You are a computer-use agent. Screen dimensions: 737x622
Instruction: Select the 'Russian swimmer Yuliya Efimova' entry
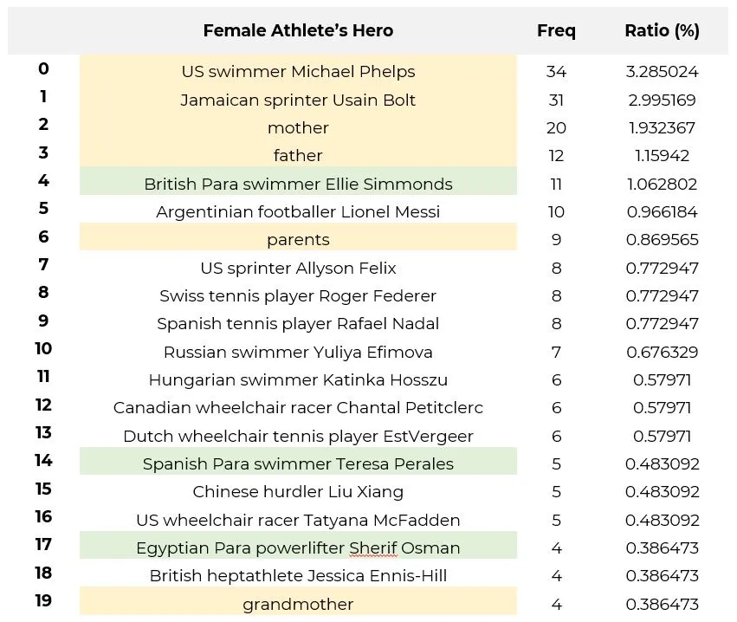click(x=298, y=352)
